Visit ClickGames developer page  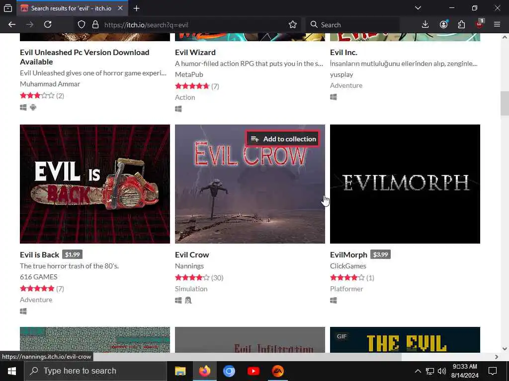coord(348,266)
